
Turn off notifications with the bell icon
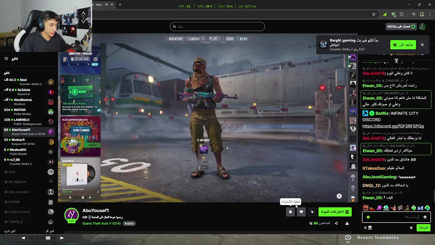pos(290,212)
